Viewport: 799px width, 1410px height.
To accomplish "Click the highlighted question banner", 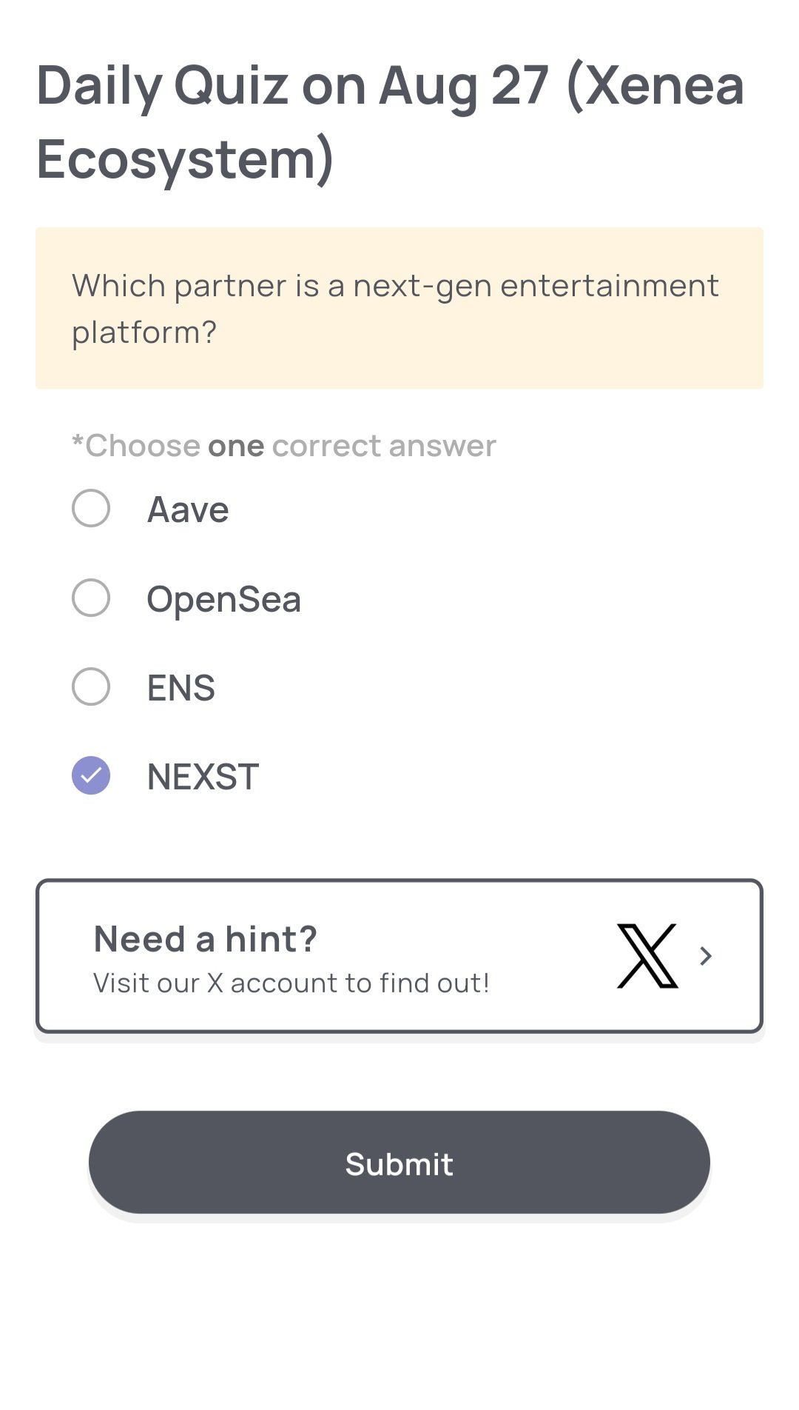I will 399,307.
